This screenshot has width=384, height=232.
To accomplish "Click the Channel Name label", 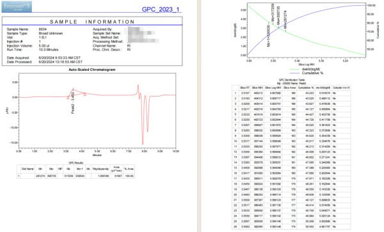I will (x=104, y=46).
